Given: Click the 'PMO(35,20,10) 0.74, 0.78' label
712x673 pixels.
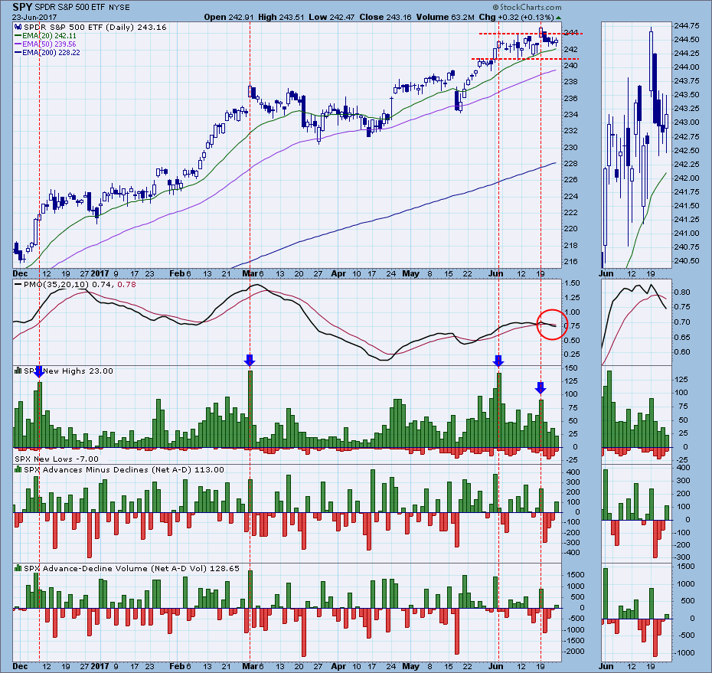Looking at the screenshot, I should coord(80,285).
